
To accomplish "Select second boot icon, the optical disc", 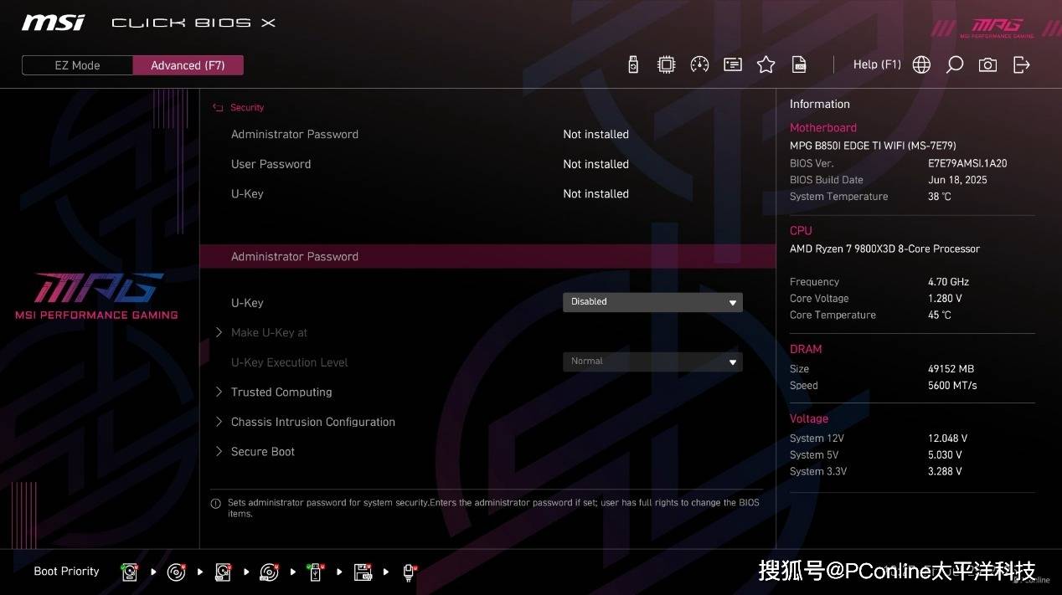I will (x=176, y=572).
